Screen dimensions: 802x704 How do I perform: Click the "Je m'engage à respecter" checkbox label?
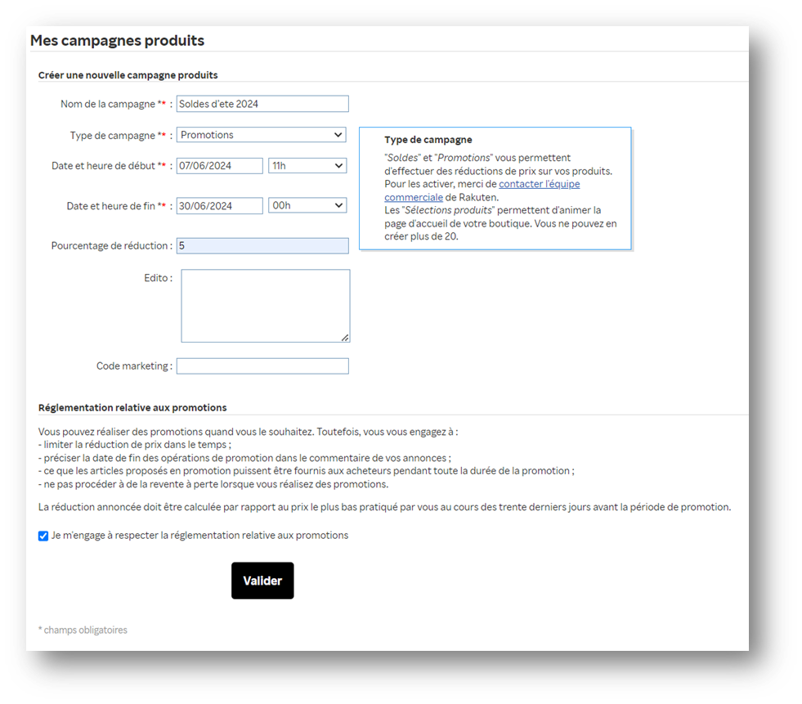(199, 536)
